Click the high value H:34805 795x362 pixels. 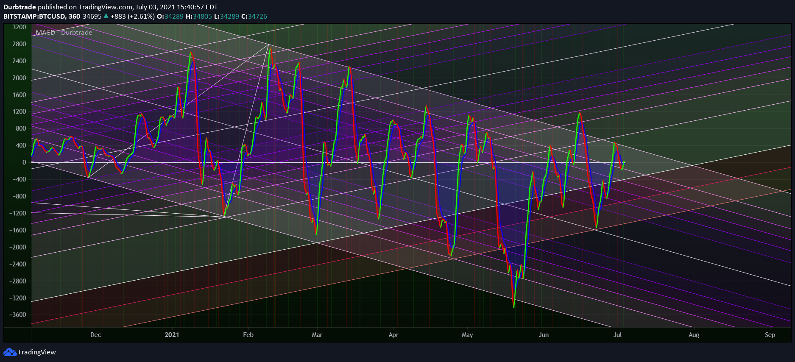coord(199,17)
